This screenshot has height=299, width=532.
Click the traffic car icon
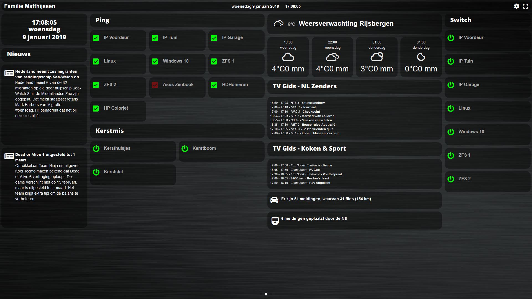tap(274, 200)
